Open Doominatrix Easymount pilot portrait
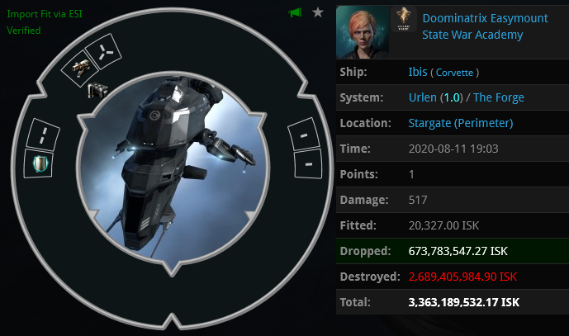The height and width of the screenshot is (336, 569). [363, 32]
